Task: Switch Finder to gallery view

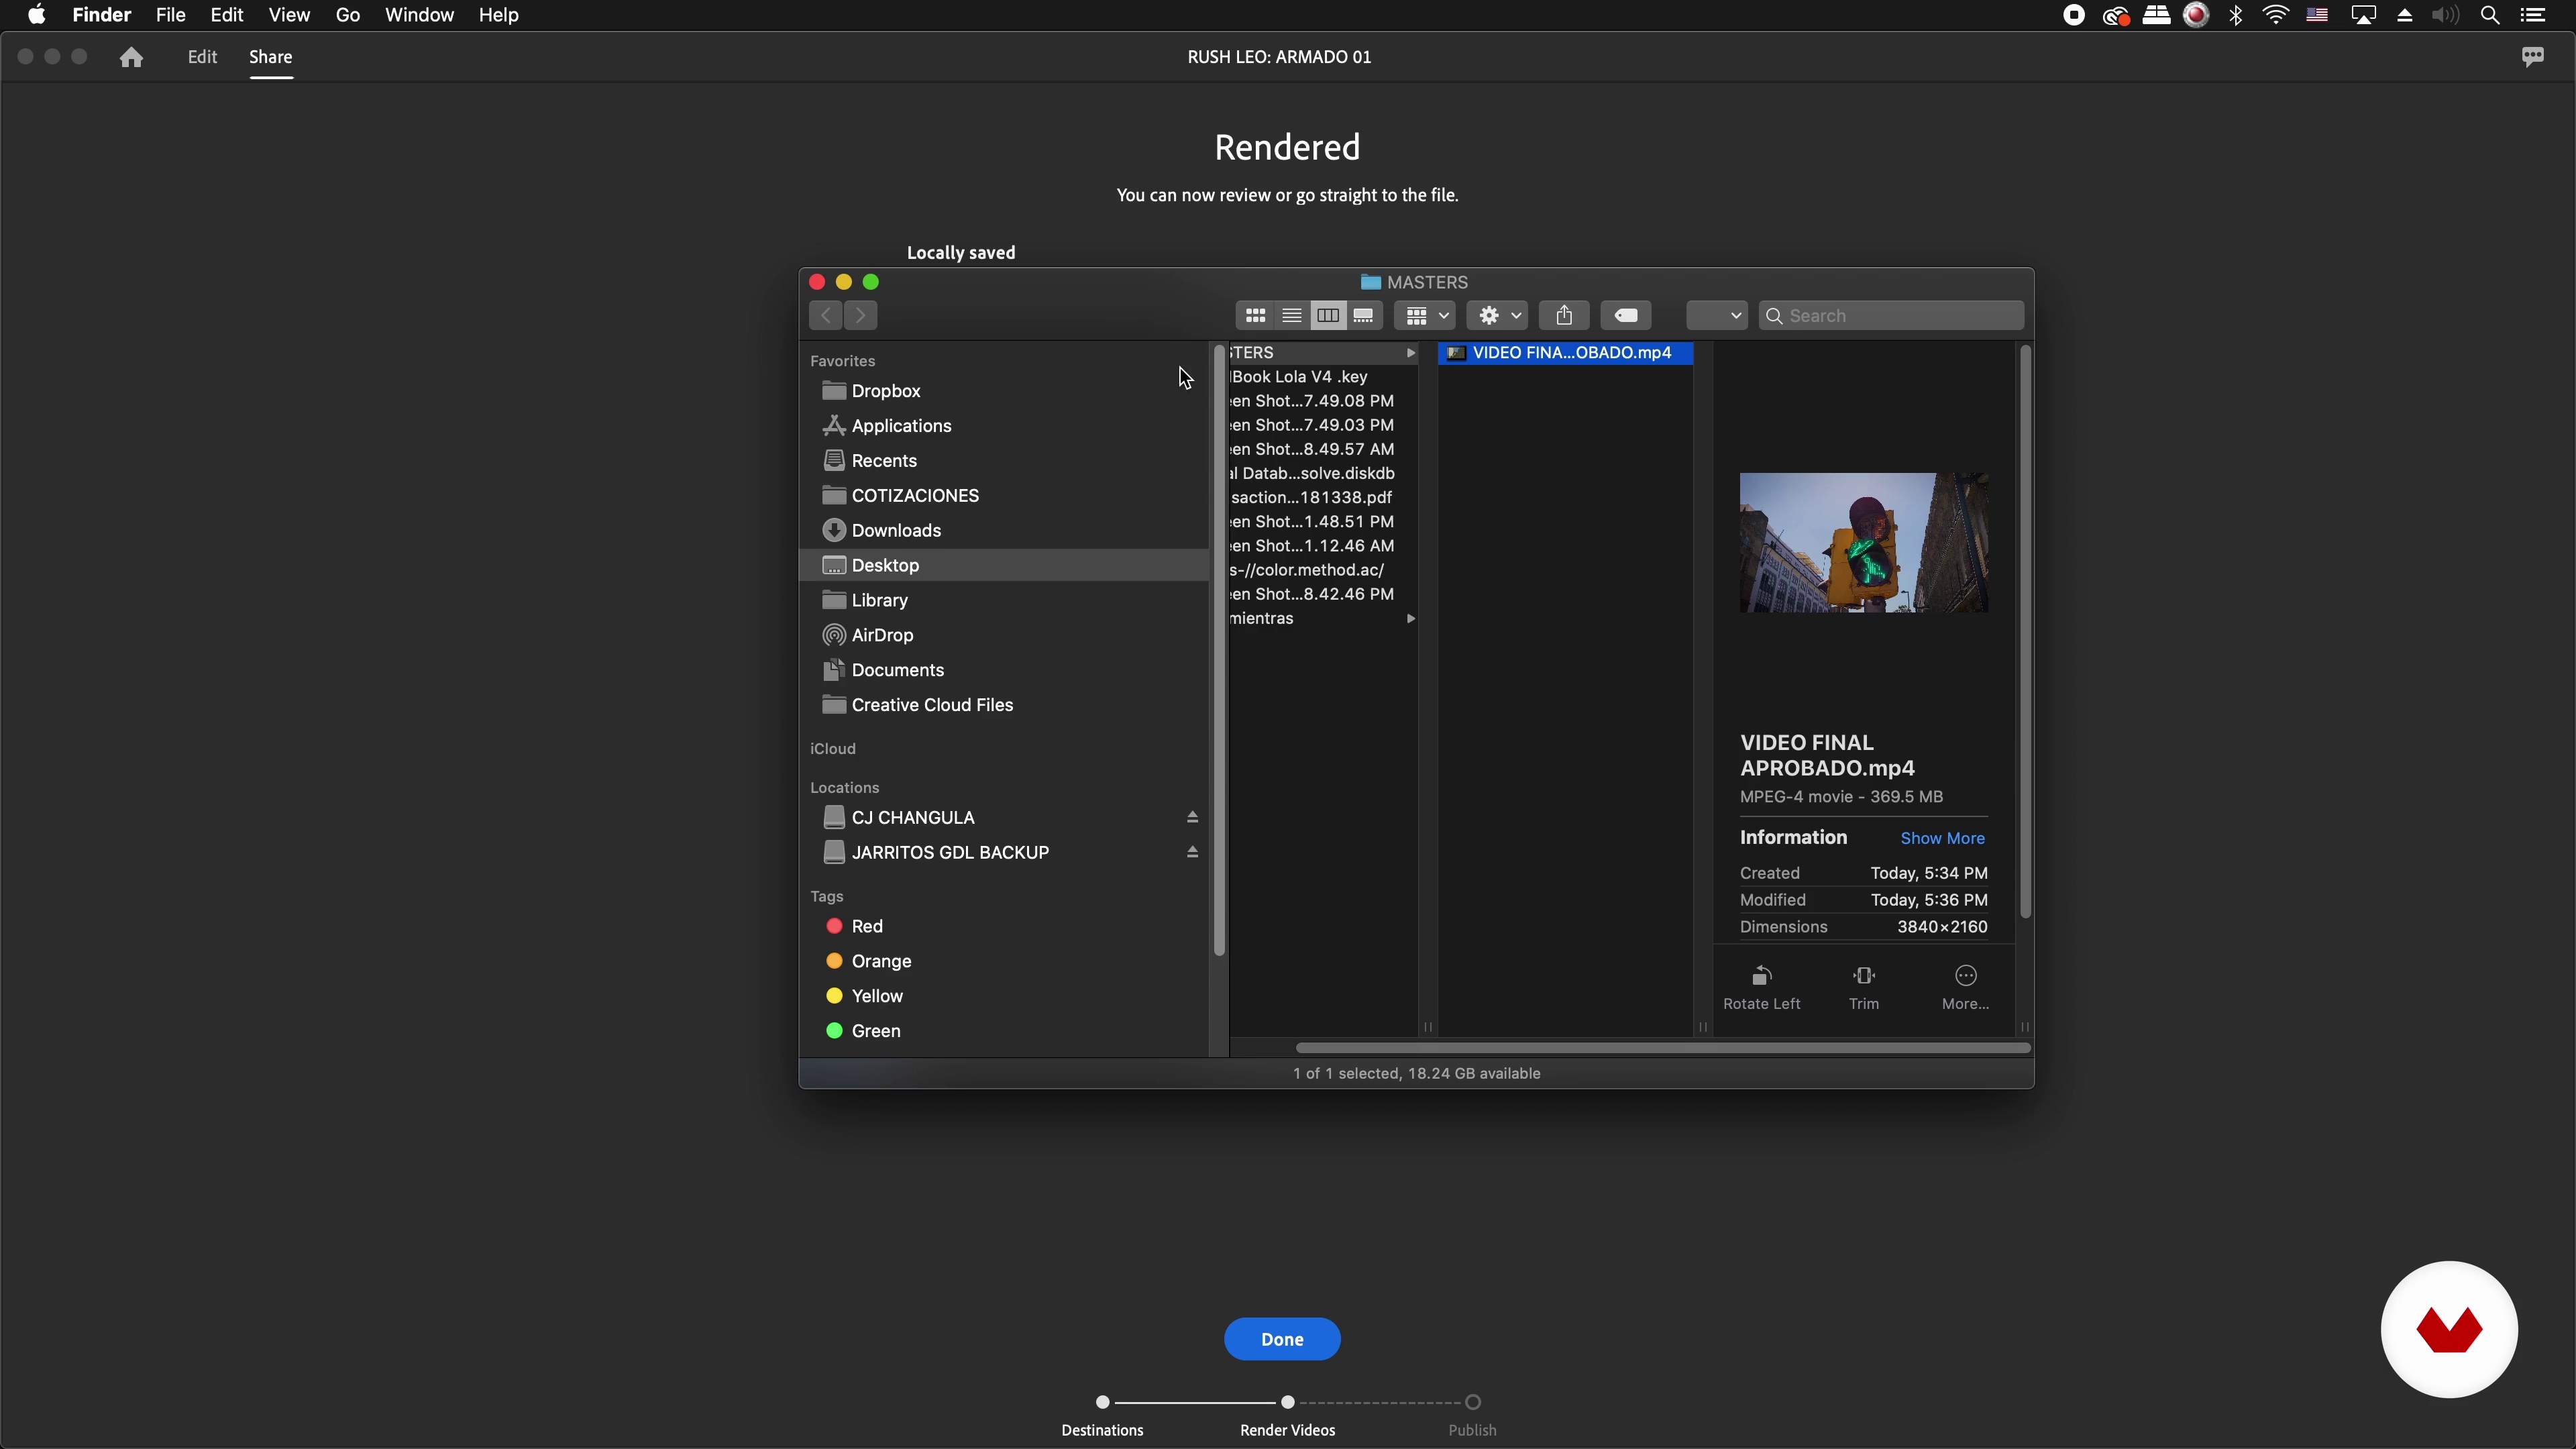Action: point(1363,316)
